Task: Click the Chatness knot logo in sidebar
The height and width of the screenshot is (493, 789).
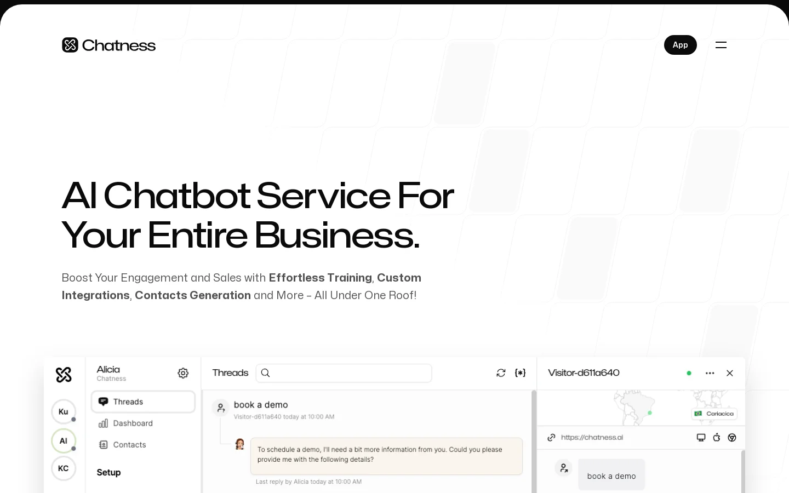Action: [64, 375]
